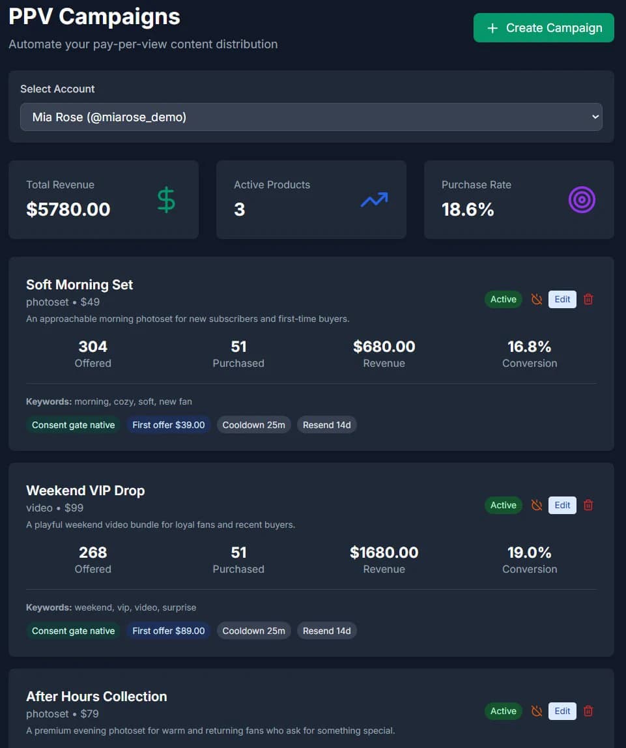Click the Keywords line with weekend, vip, video

[x=111, y=608]
